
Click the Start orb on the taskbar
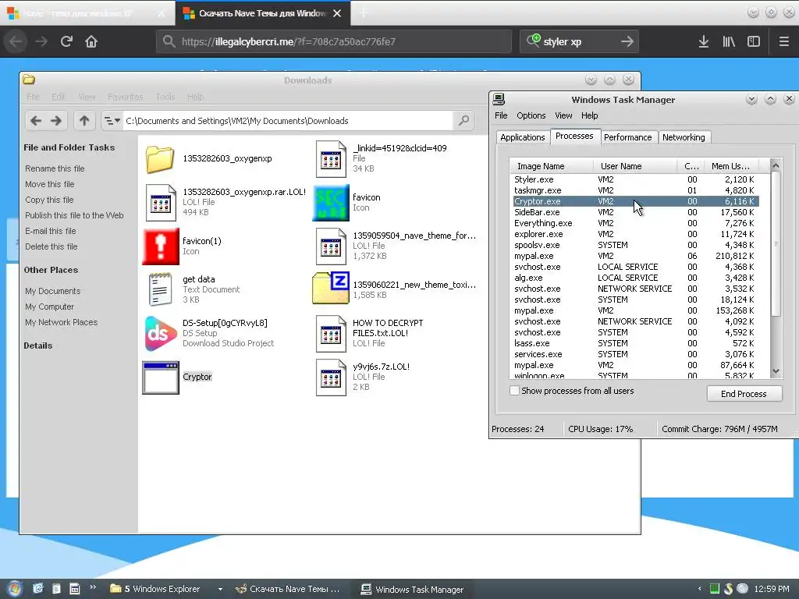click(x=14, y=589)
